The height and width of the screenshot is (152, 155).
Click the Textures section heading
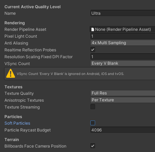(x=13, y=87)
